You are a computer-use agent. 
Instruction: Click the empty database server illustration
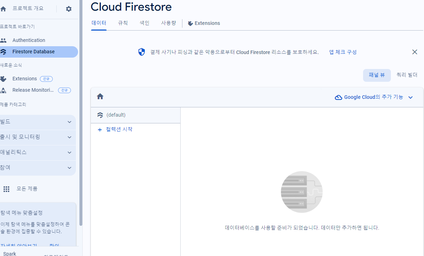tap(301, 192)
